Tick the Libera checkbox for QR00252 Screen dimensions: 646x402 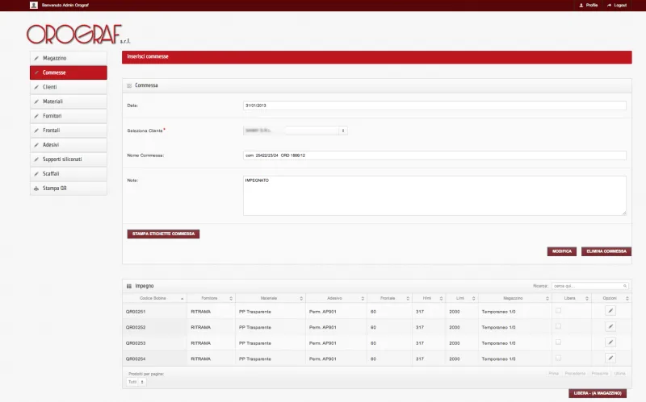tap(558, 326)
